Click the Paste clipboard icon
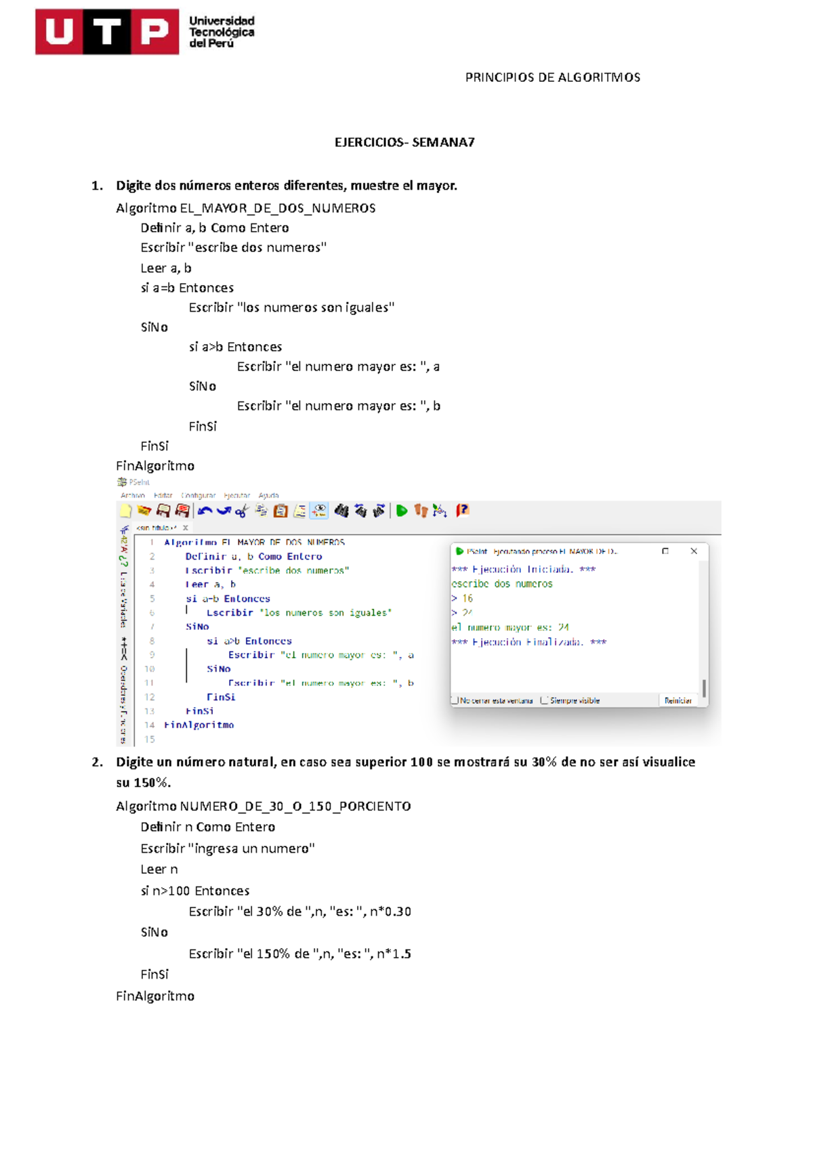 click(280, 511)
